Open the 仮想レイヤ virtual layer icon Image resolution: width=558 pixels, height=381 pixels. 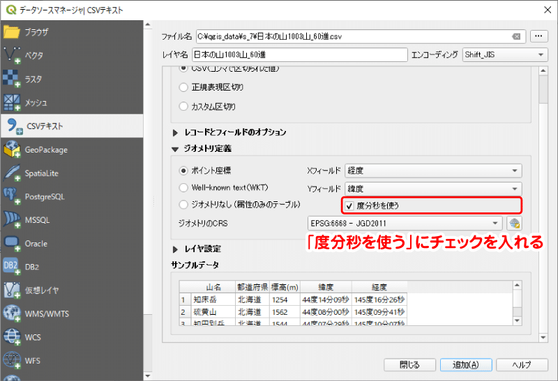pyautogui.click(x=11, y=290)
